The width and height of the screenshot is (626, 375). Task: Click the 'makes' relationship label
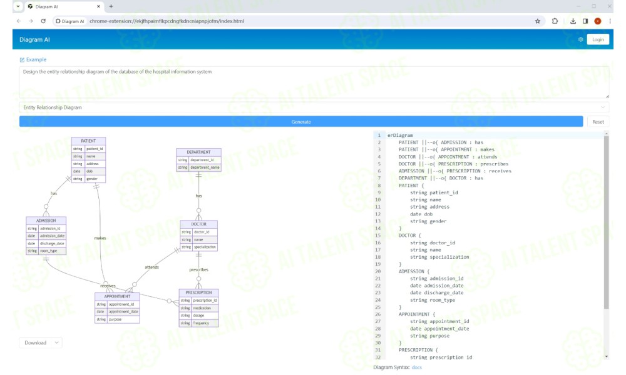(x=100, y=238)
